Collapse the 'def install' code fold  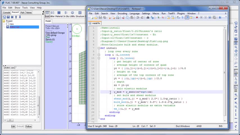tap(99, 48)
